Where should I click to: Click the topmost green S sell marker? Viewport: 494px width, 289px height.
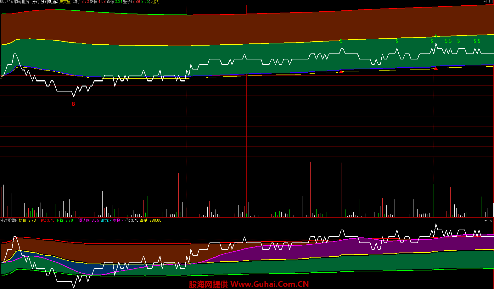pos(436,36)
